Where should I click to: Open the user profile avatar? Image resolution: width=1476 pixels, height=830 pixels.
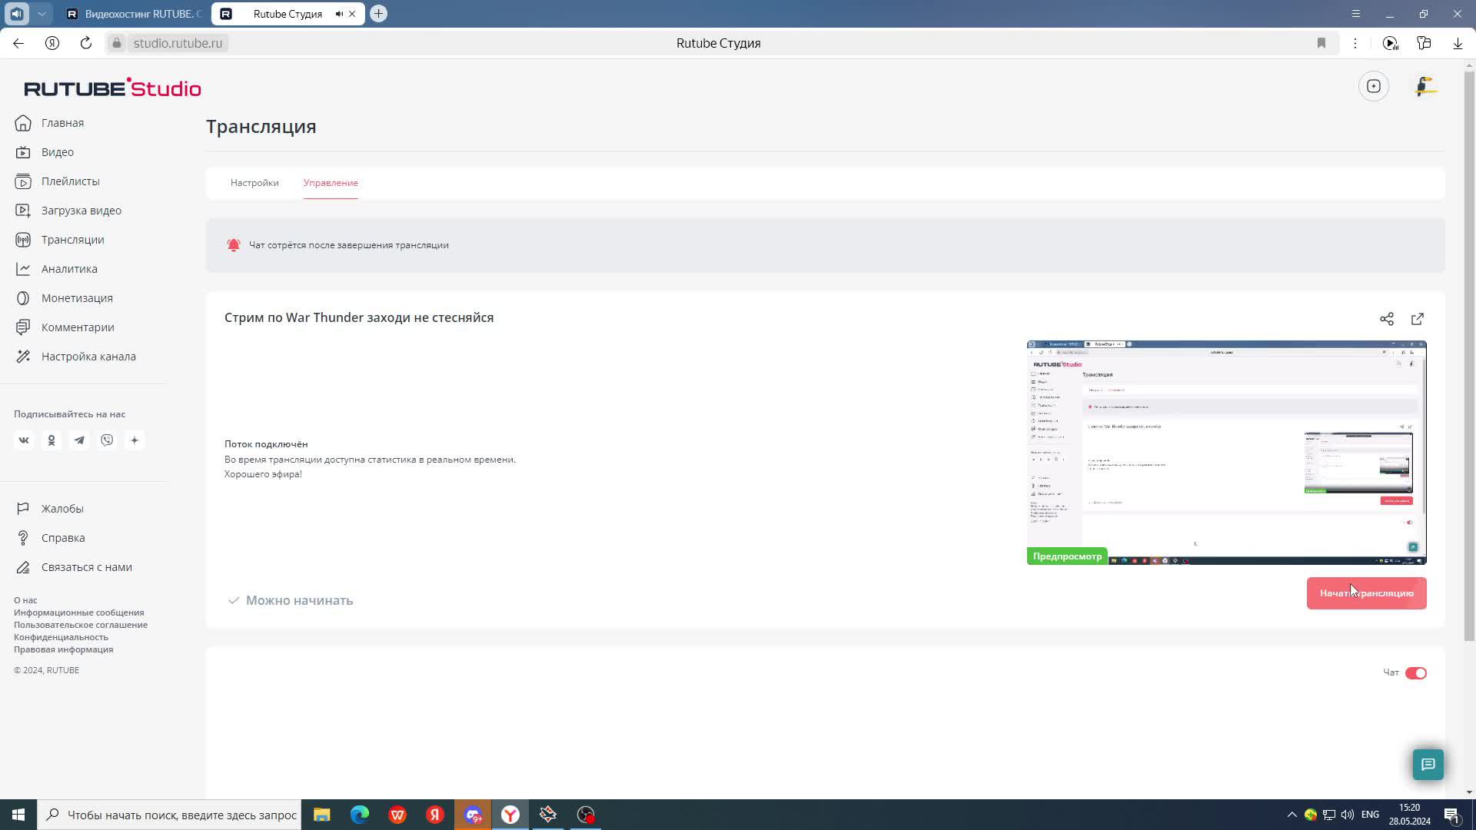point(1425,87)
